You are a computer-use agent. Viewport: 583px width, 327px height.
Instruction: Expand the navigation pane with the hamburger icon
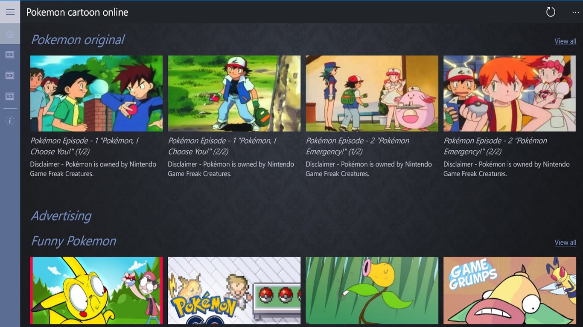(x=9, y=11)
